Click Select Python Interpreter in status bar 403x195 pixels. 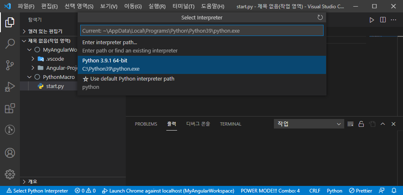pyautogui.click(x=37, y=191)
